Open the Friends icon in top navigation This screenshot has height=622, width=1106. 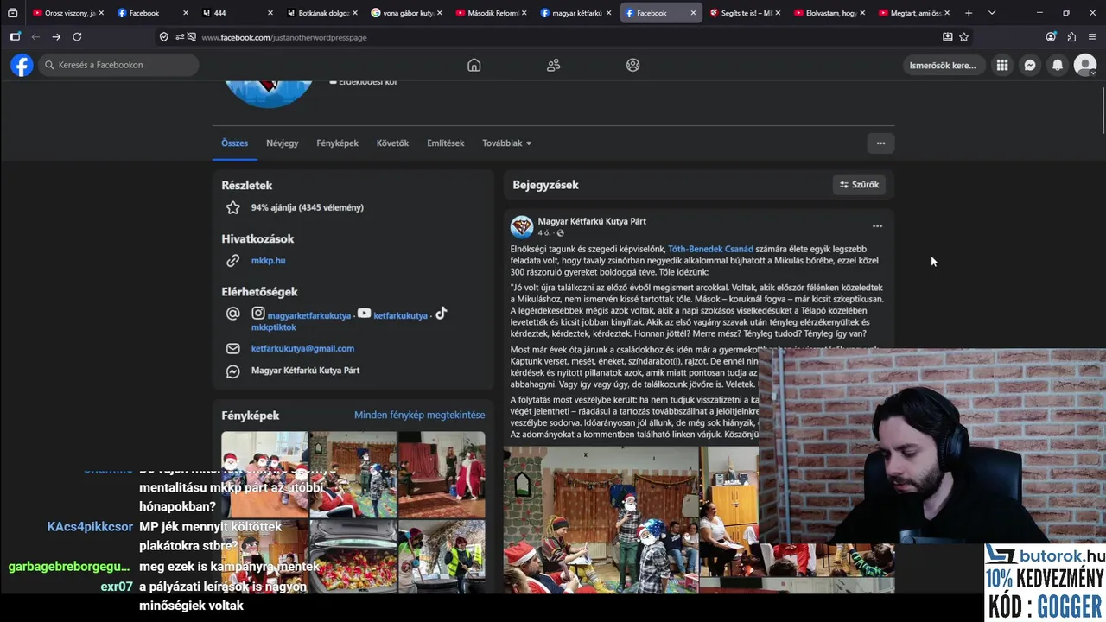(553, 65)
